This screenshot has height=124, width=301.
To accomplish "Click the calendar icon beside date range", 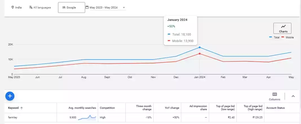I will [x=87, y=8].
